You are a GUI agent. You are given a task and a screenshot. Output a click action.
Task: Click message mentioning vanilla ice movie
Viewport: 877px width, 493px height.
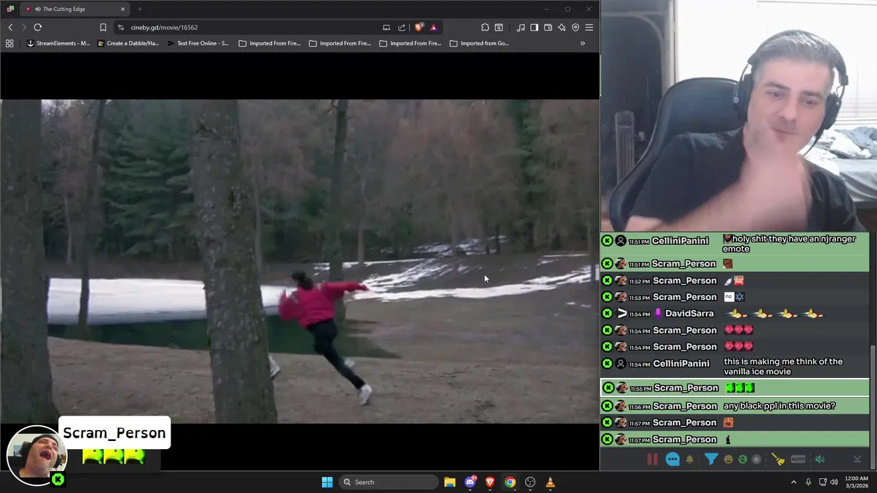coord(783,366)
